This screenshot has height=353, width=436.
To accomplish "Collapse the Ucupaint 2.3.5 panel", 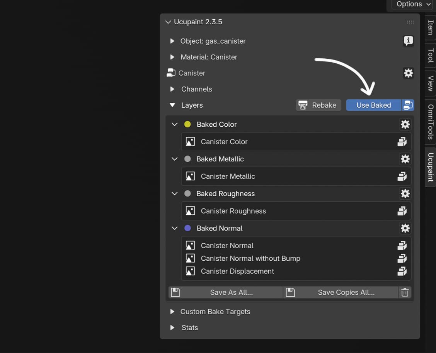I will click(x=168, y=22).
